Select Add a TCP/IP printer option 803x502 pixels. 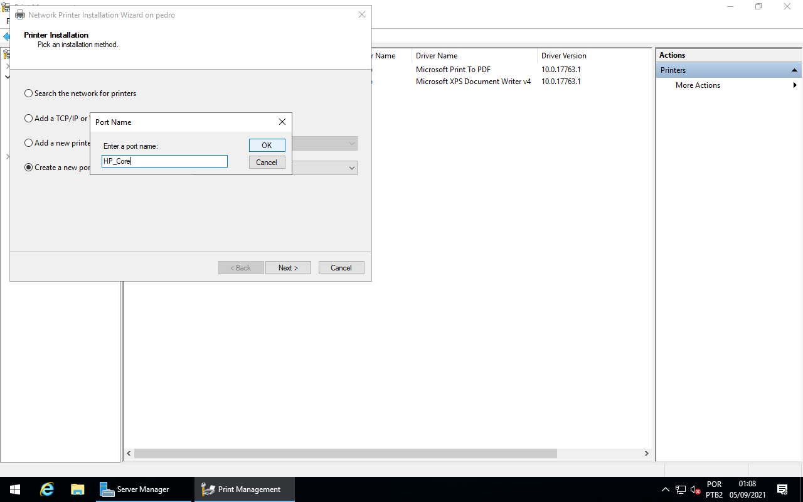click(28, 119)
